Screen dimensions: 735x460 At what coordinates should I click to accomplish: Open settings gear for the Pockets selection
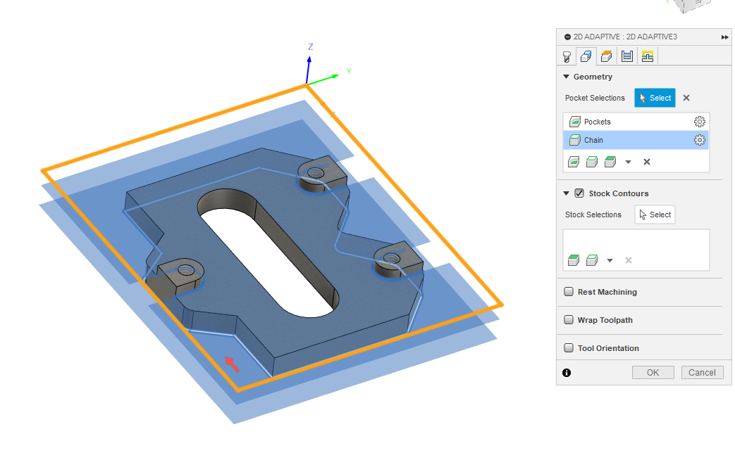[x=699, y=120]
